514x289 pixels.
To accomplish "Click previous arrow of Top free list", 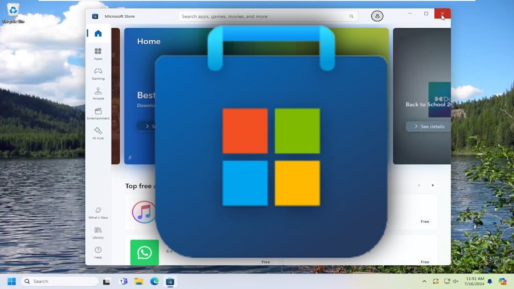I will pyautogui.click(x=419, y=185).
